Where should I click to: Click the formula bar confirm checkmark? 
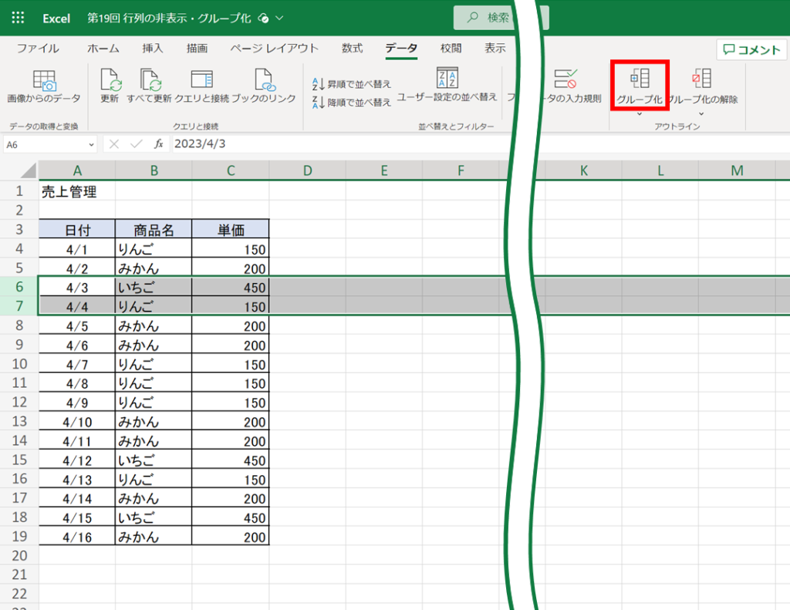click(136, 144)
